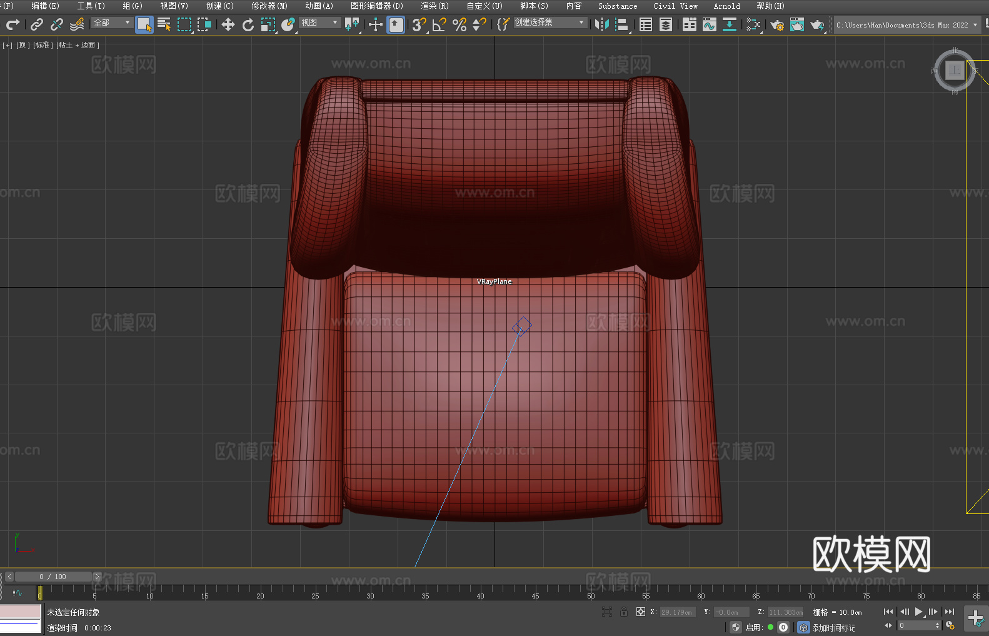This screenshot has width=989, height=636.
Task: Open the 创建选择集 named selection dropdown
Action: click(x=550, y=23)
